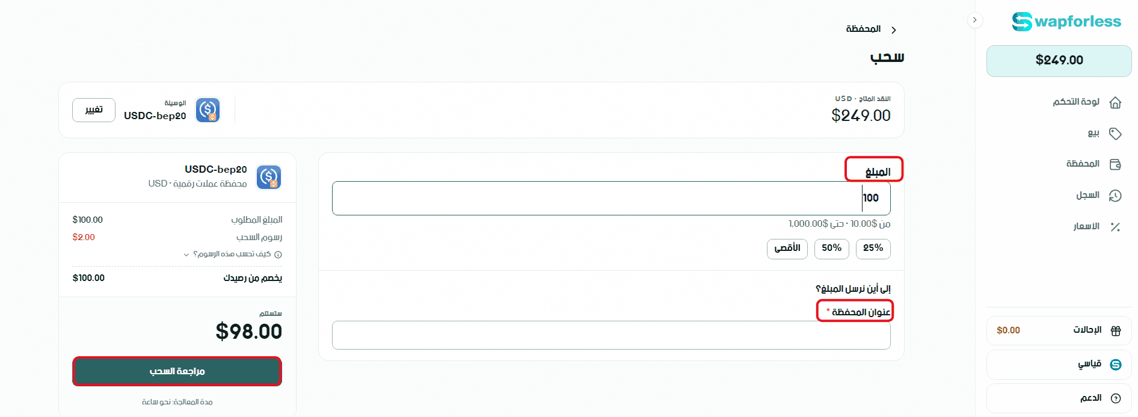Open the wallet icon in sidebar
The image size is (1138, 417).
coord(1115,164)
